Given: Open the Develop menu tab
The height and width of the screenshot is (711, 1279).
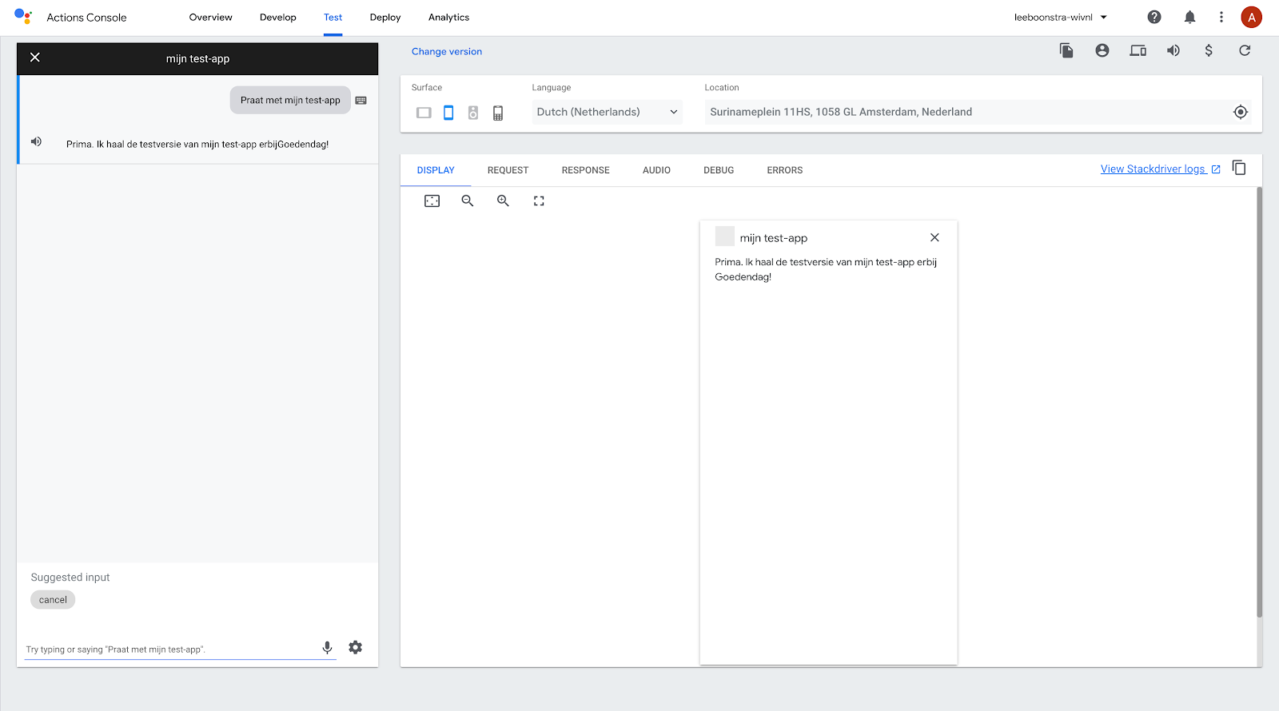Looking at the screenshot, I should [x=277, y=18].
